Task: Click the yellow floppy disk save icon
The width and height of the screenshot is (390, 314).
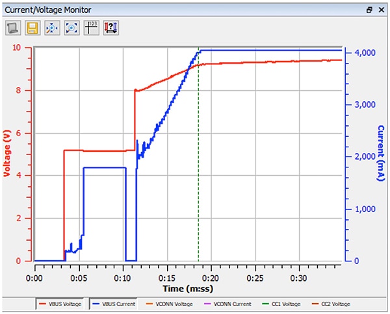Action: coord(32,29)
